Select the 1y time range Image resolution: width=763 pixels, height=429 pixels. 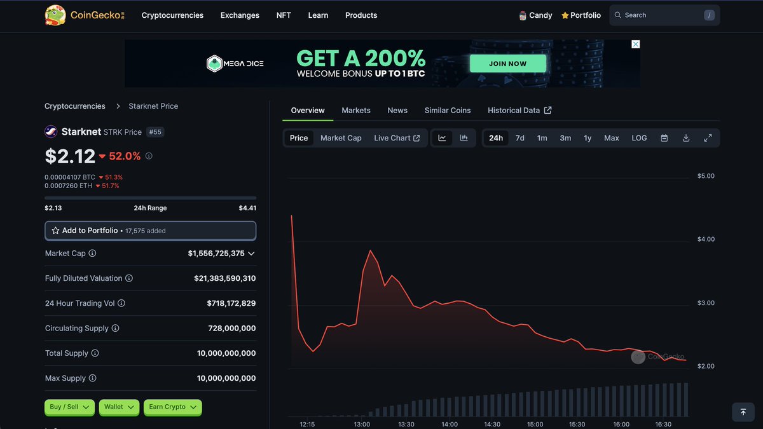click(x=588, y=138)
